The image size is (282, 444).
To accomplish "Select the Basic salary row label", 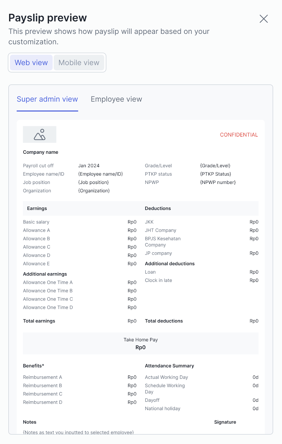I will tap(36, 222).
